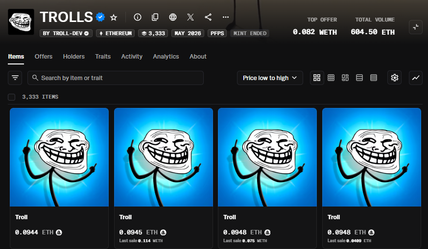Select the list view icon
This screenshot has height=249, width=428.
(x=359, y=78)
